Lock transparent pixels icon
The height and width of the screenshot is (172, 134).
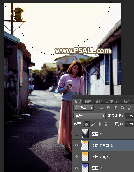(x=86, y=124)
